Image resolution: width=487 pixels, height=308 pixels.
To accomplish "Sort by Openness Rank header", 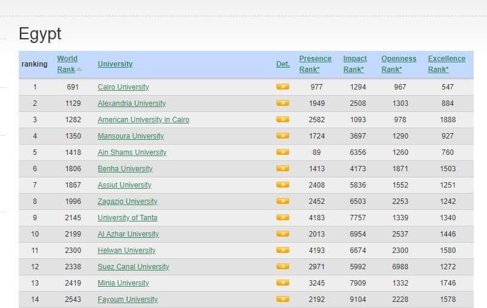I will coord(399,64).
